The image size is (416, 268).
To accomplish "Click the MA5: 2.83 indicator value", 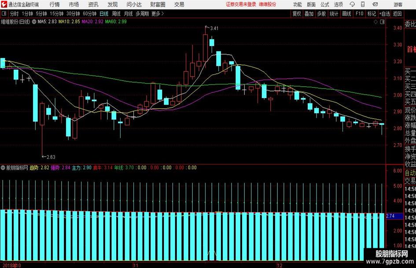I will pyautogui.click(x=47, y=22).
